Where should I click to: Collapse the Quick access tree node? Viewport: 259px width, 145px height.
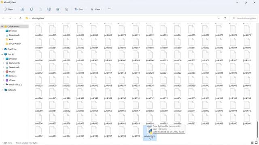(x=2, y=27)
